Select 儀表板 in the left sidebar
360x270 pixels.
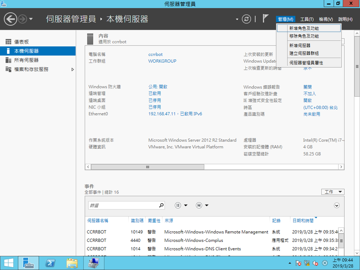38,42
